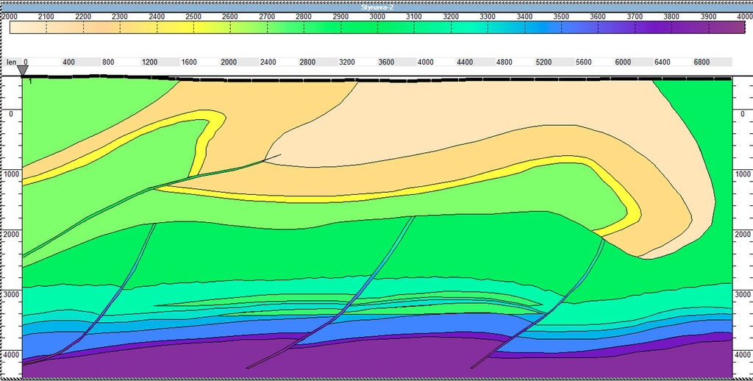The image size is (753, 381).
Task: Click the 2000 mark on the length ruler
Action: click(229, 63)
